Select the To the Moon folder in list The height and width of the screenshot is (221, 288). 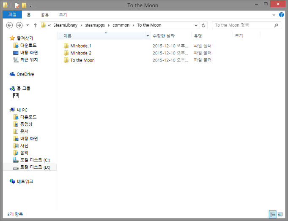click(82, 60)
